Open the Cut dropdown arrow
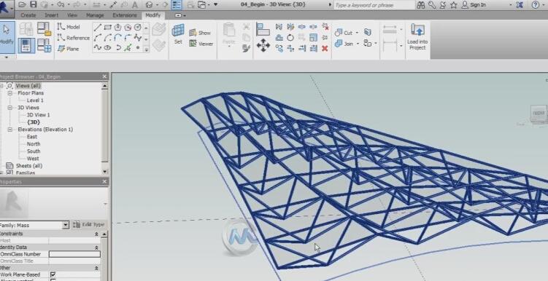This screenshot has width=548, height=281. click(357, 33)
